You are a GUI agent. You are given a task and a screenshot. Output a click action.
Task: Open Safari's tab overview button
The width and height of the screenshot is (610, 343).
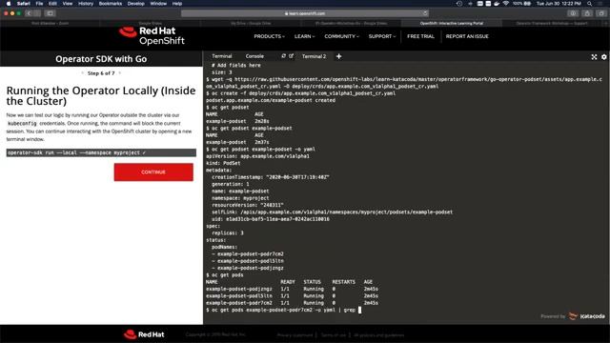click(601, 13)
